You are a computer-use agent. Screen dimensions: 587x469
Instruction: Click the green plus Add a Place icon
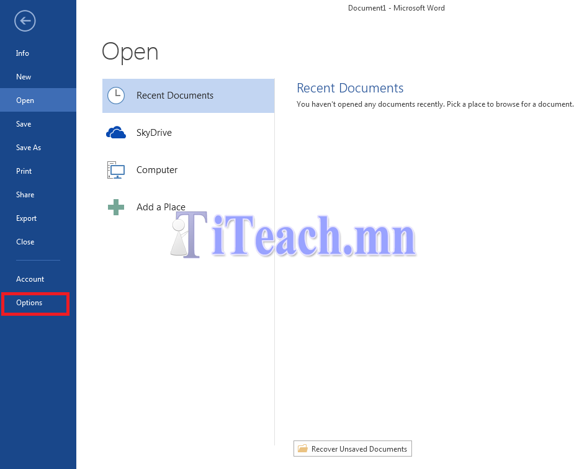point(116,207)
